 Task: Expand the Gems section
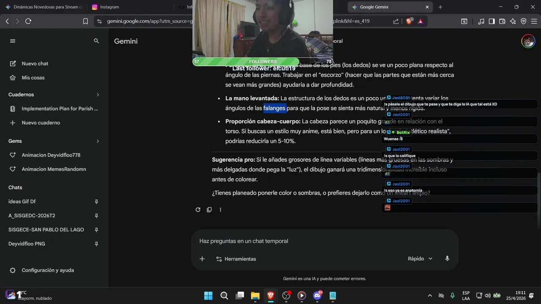coord(98,141)
